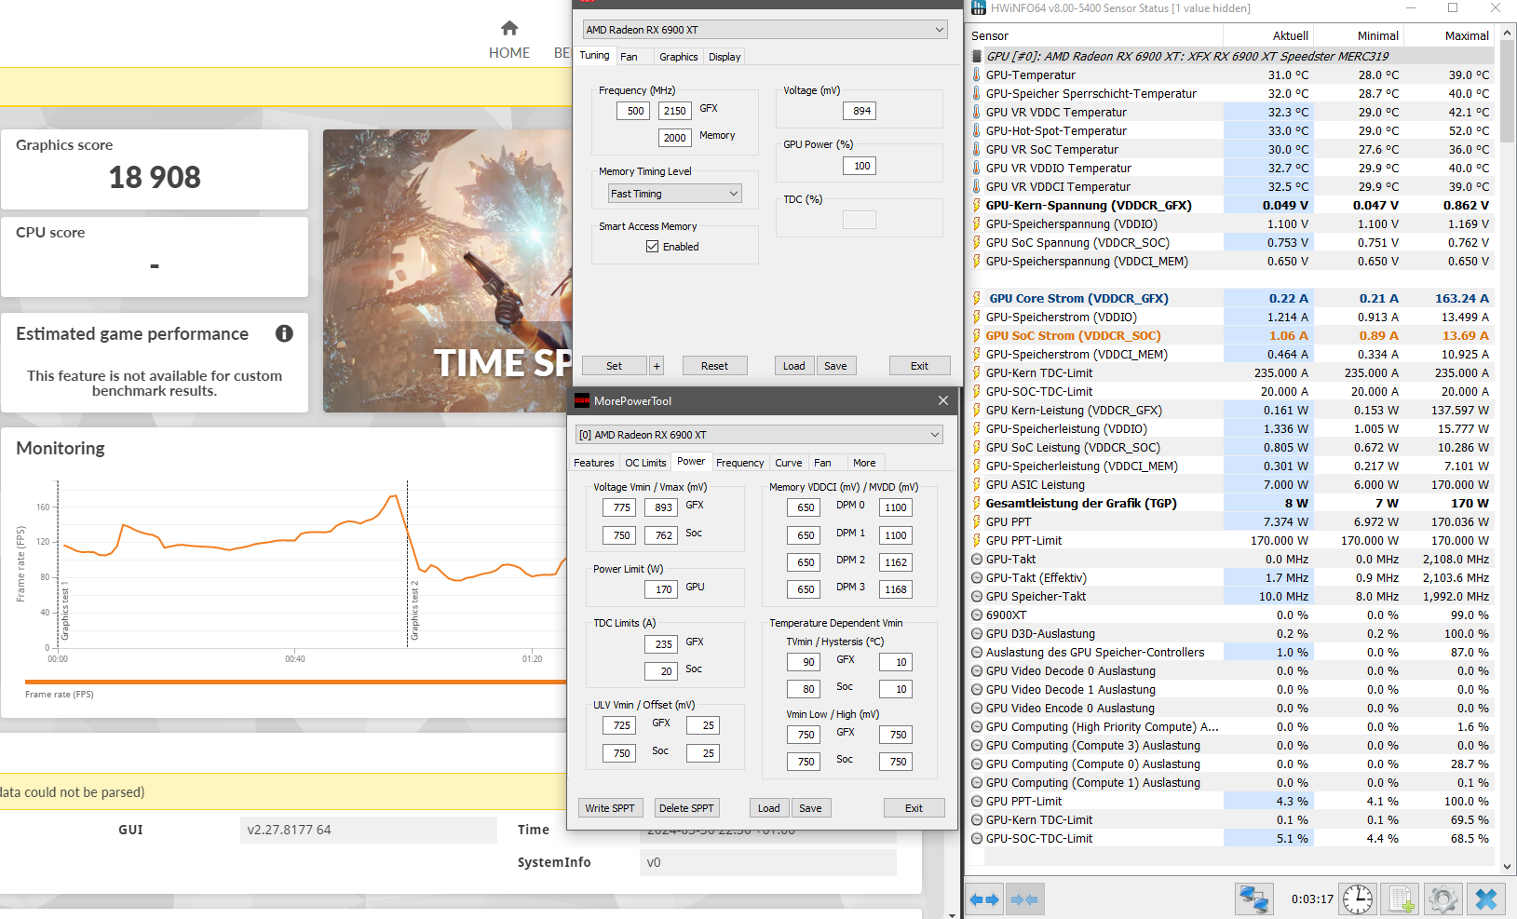Click lightning icon beside Gesamtleistung der Grafik (TGP)
Viewport: 1517px width, 919px height.
coord(977,503)
